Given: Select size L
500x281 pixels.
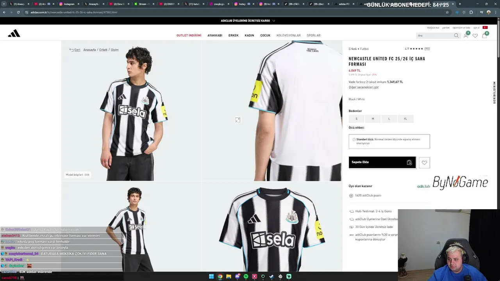Looking at the screenshot, I should click(x=389, y=119).
